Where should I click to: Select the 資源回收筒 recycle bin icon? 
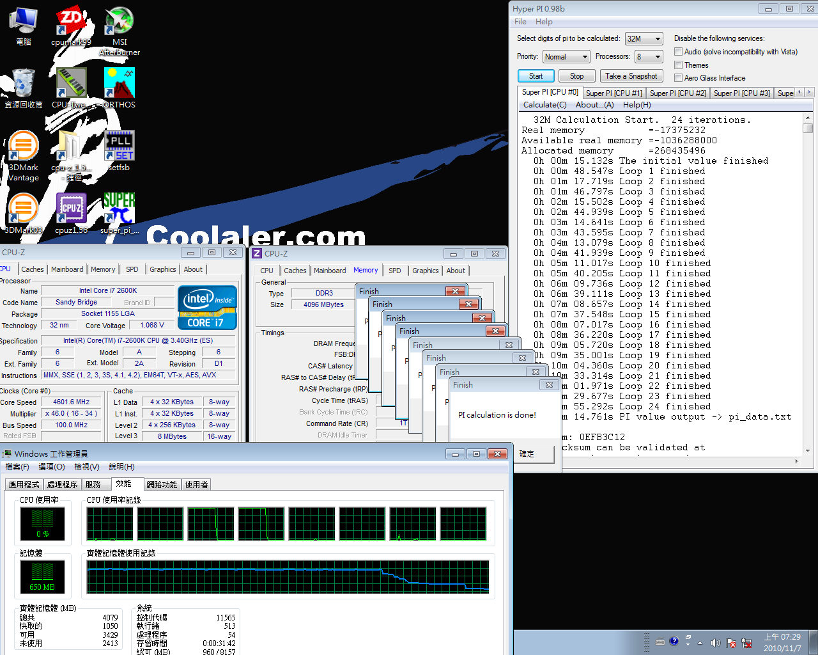pos(24,88)
